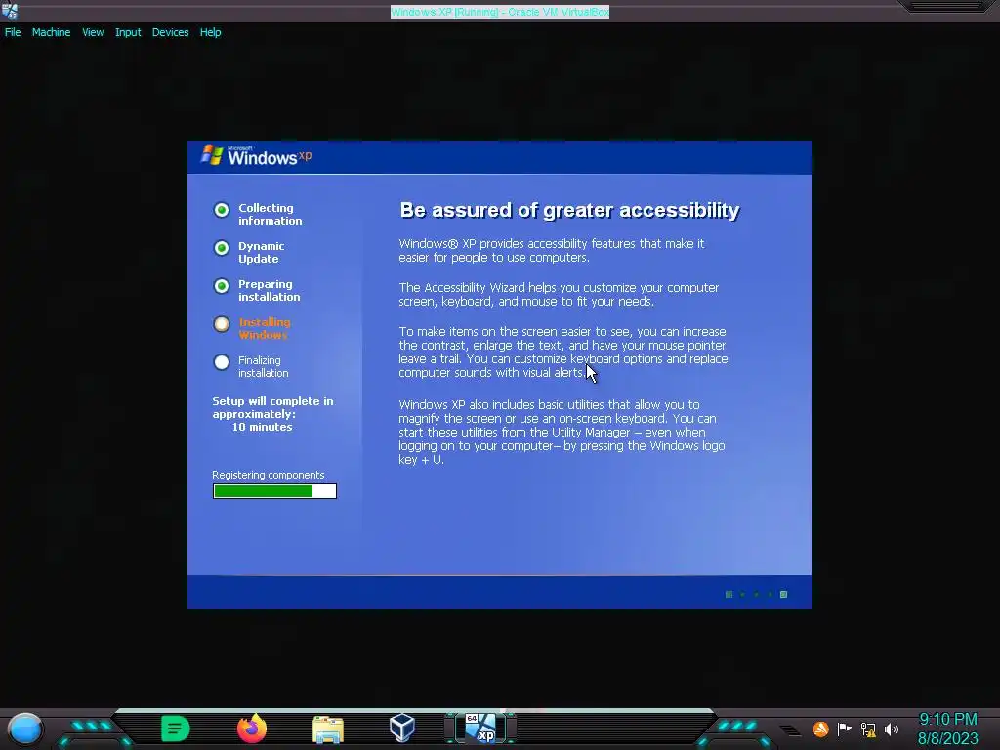Open the green notes app in taskbar

pyautogui.click(x=176, y=729)
